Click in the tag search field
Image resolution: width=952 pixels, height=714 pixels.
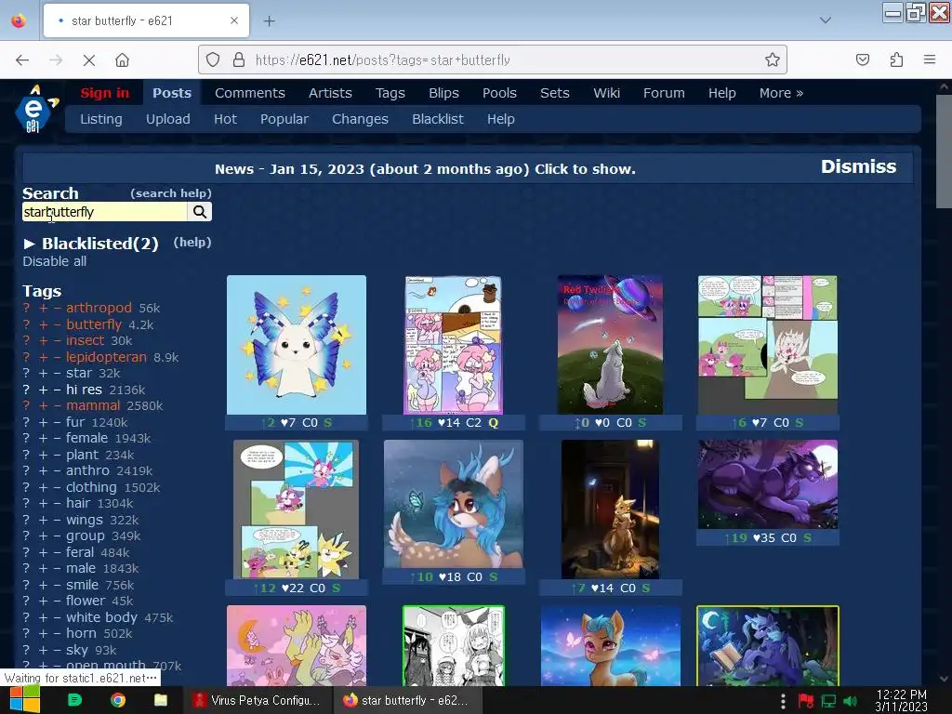pos(104,211)
